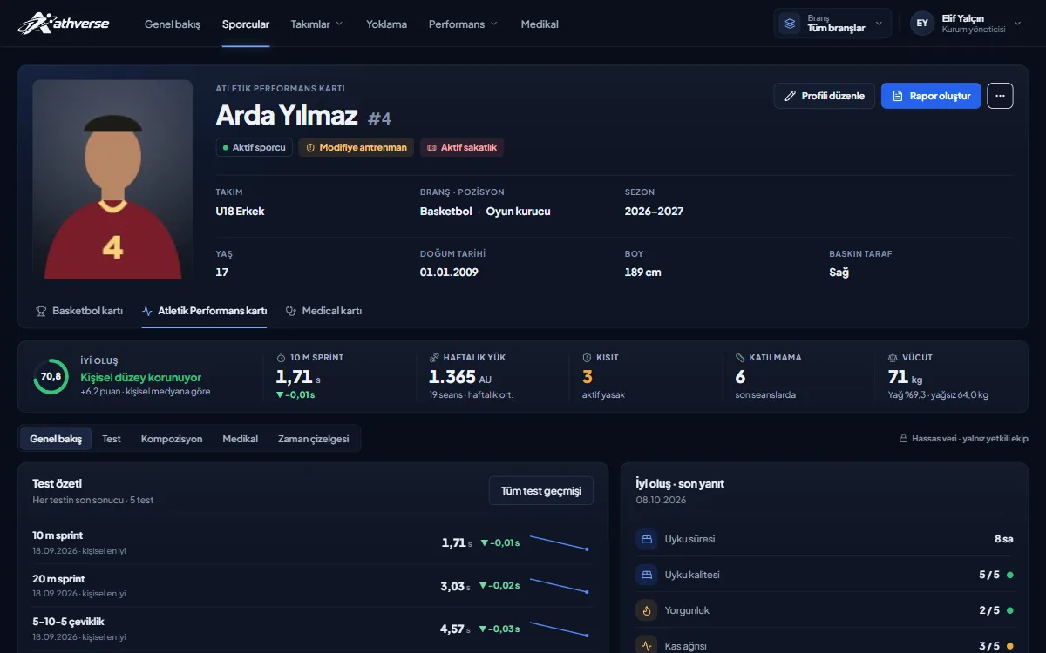
Task: Open the Tüm branşlar branch selector
Action: 832,24
